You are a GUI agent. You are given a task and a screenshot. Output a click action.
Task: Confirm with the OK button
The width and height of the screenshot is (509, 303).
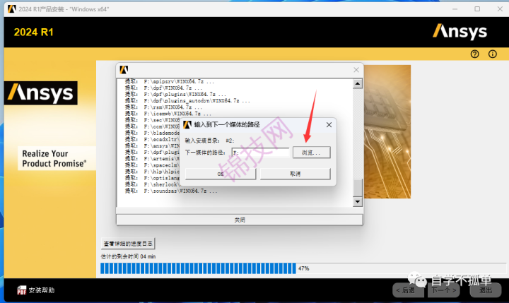coord(221,174)
